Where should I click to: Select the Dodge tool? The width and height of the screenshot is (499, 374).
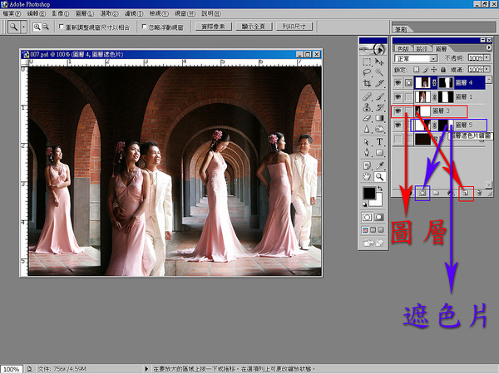pyautogui.click(x=379, y=129)
